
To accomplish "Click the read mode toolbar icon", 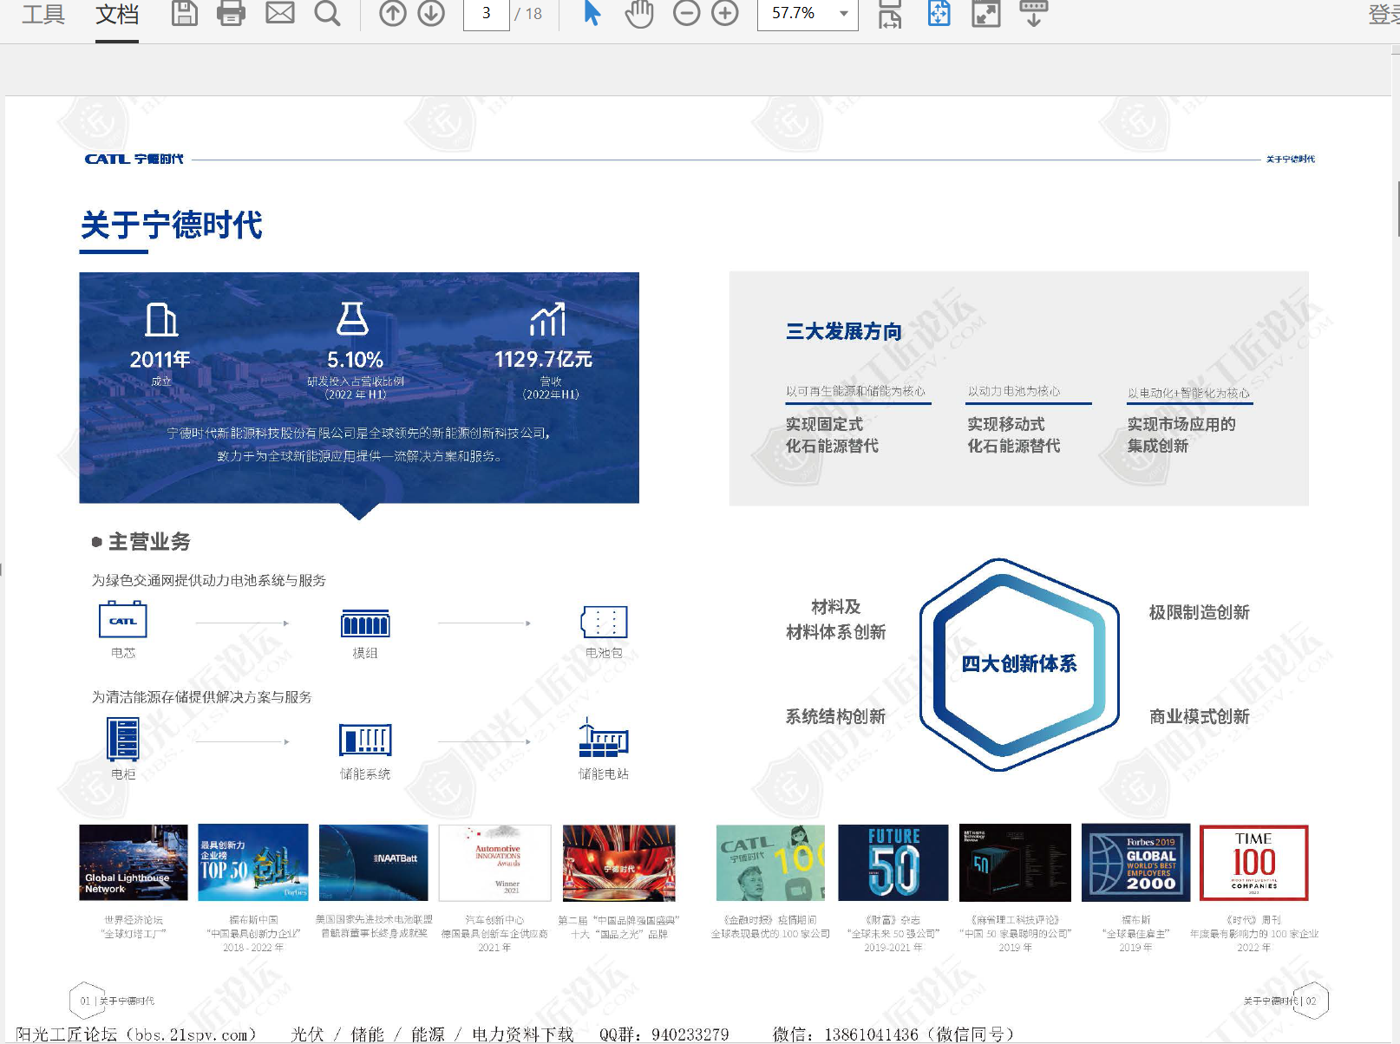I will pos(1033,13).
